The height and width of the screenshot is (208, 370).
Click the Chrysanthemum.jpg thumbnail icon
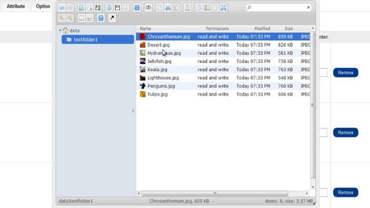(143, 36)
